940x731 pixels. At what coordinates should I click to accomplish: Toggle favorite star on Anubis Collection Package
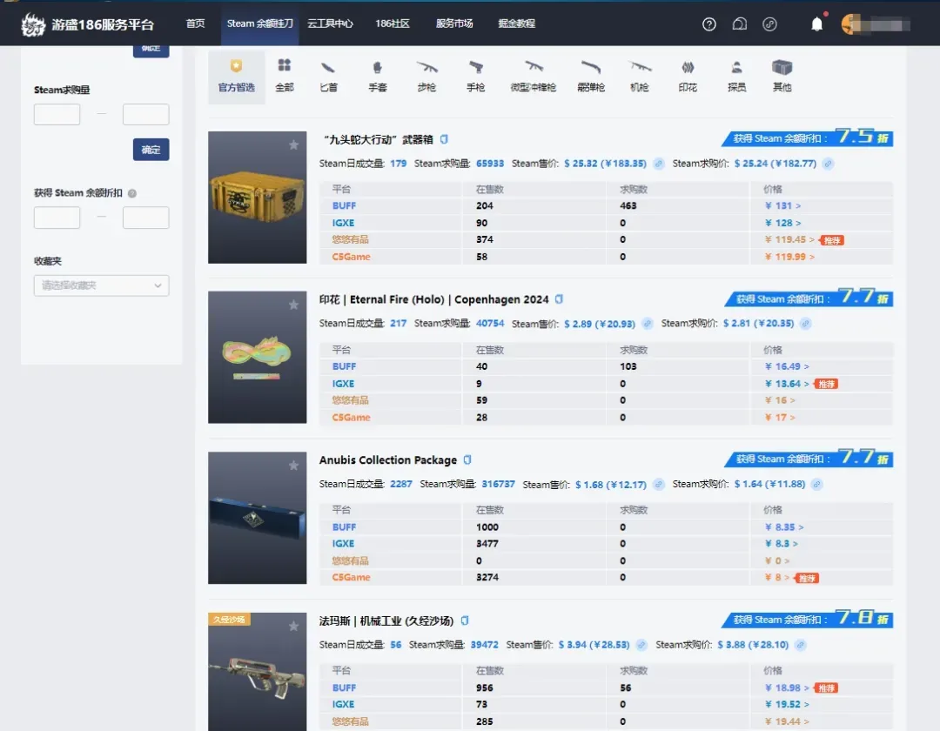coord(294,466)
